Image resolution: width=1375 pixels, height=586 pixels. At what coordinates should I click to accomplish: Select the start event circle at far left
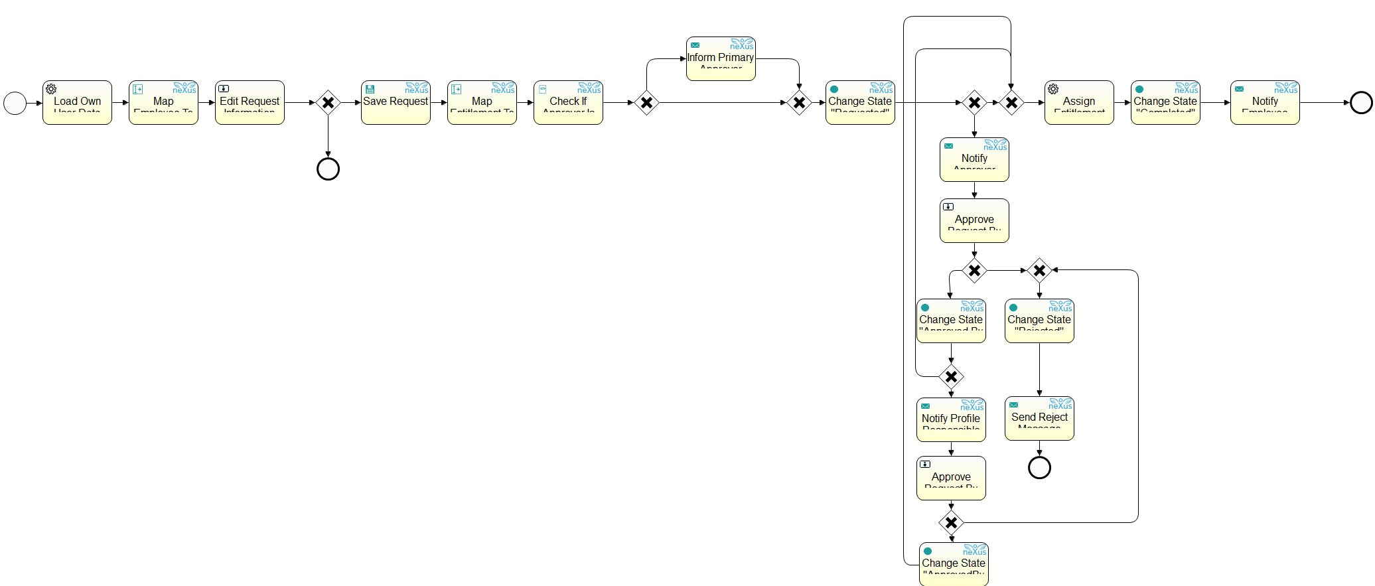[15, 103]
